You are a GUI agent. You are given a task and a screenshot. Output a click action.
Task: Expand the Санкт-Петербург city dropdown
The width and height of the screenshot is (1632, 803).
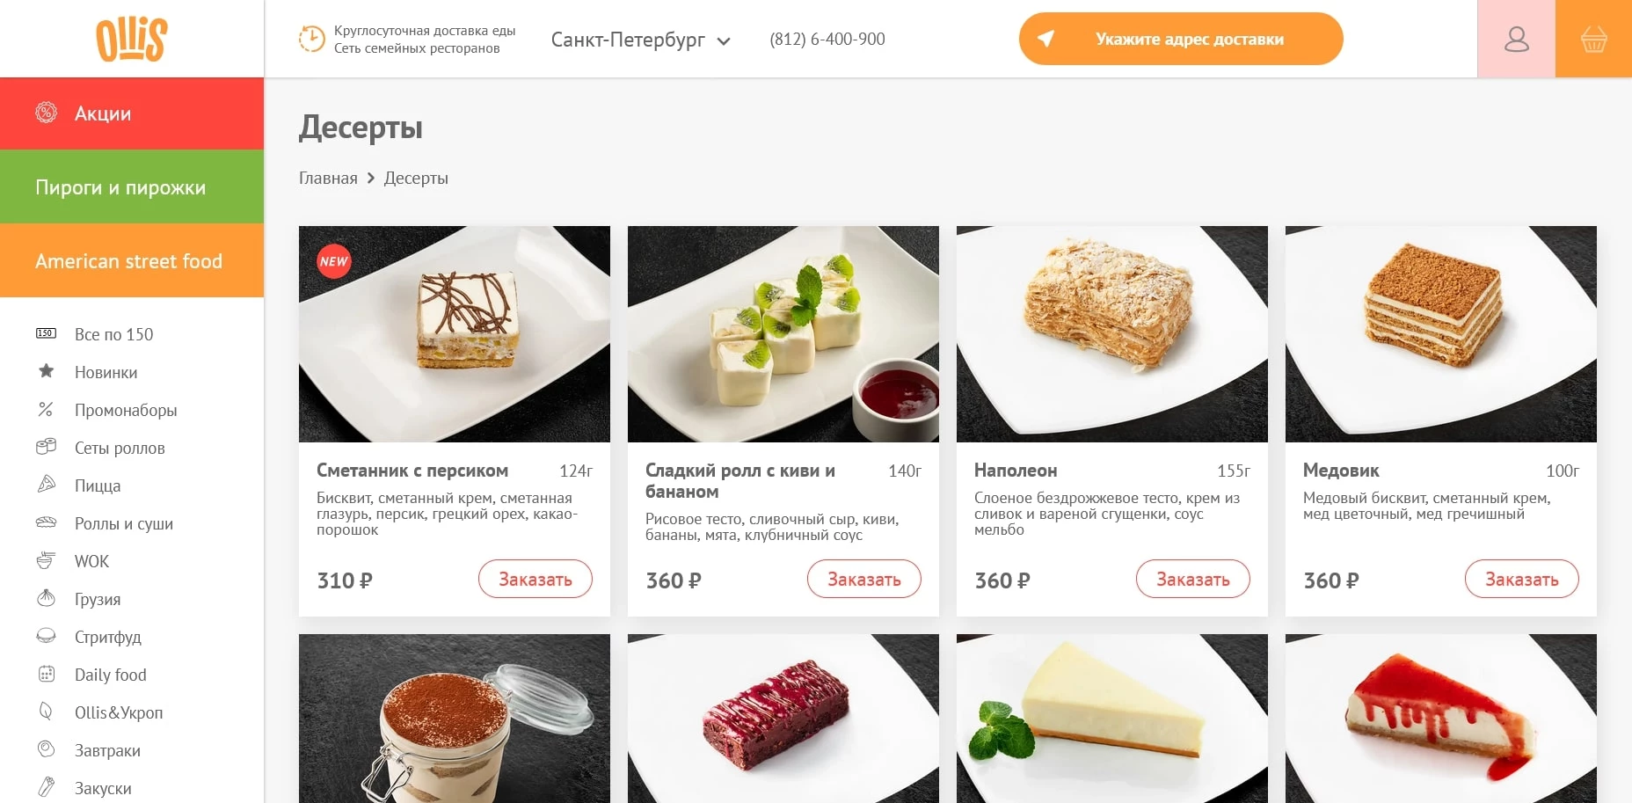tap(641, 40)
